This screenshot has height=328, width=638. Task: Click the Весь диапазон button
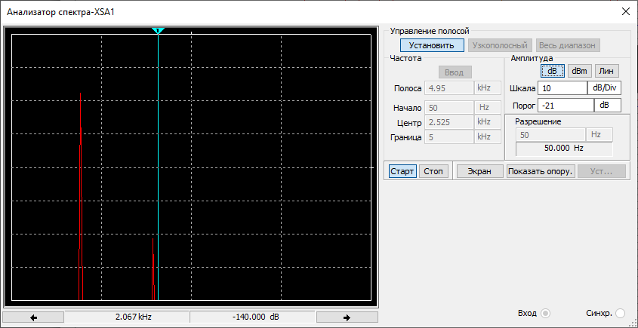(x=567, y=45)
